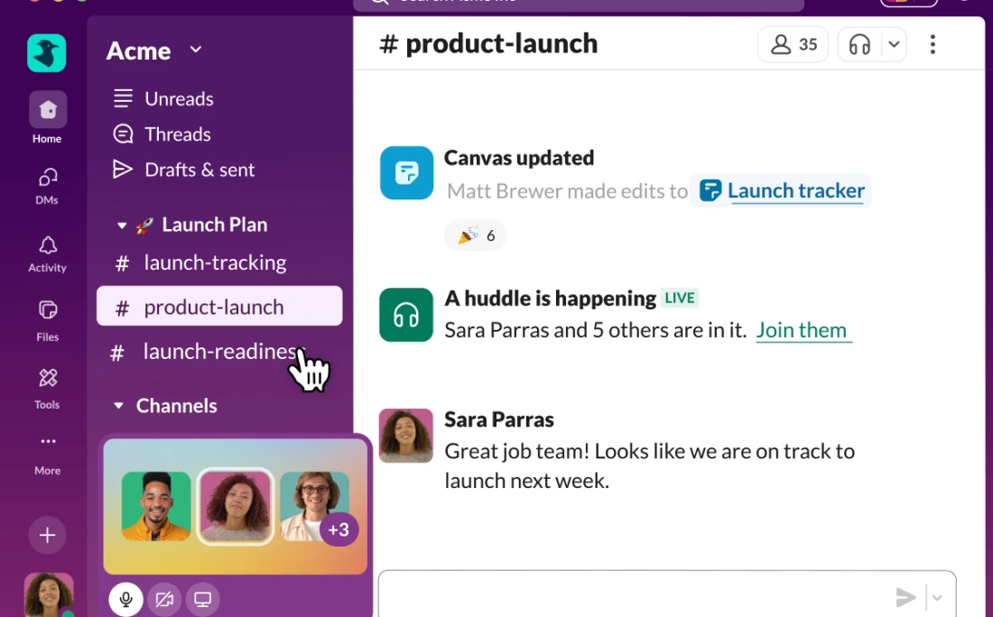Viewport: 993px width, 617px height.
Task: Open the More options icon
Action: tap(46, 441)
